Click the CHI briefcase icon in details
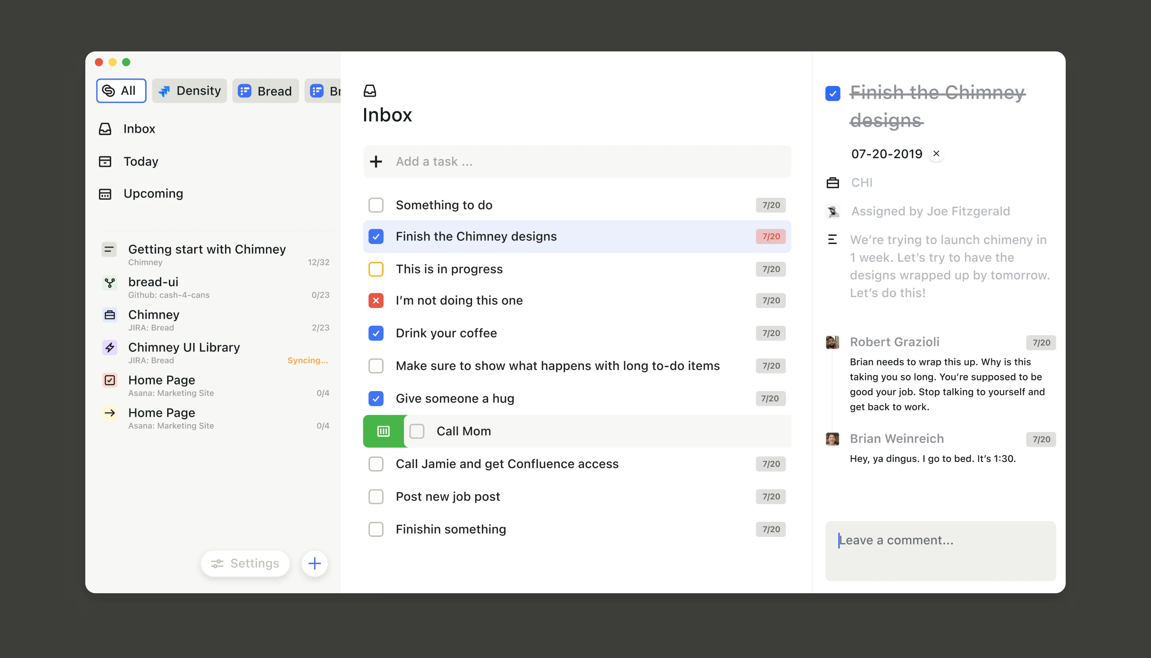 pyautogui.click(x=832, y=183)
